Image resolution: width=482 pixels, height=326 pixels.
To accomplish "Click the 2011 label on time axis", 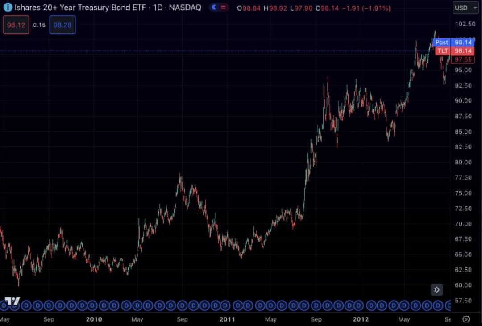I will point(227,319).
